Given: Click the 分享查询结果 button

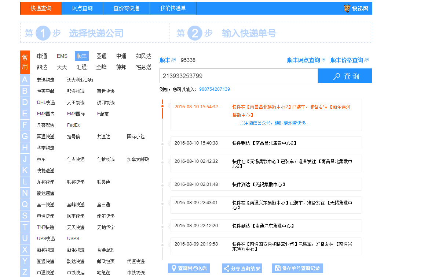Looking at the screenshot, I should coord(242,268).
